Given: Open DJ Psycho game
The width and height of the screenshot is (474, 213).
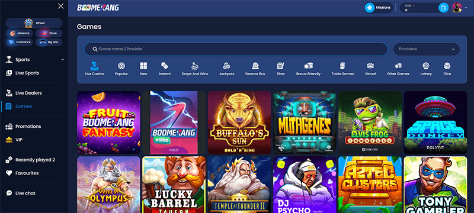Looking at the screenshot, I should tap(305, 185).
